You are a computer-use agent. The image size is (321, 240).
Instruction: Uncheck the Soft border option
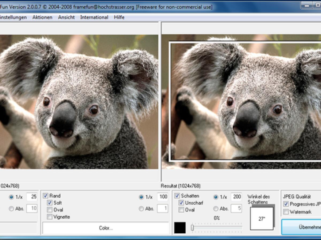tap(49, 203)
